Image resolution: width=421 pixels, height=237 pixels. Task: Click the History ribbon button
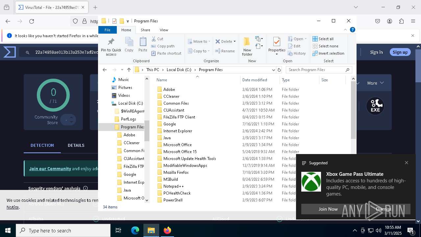pyautogui.click(x=297, y=53)
